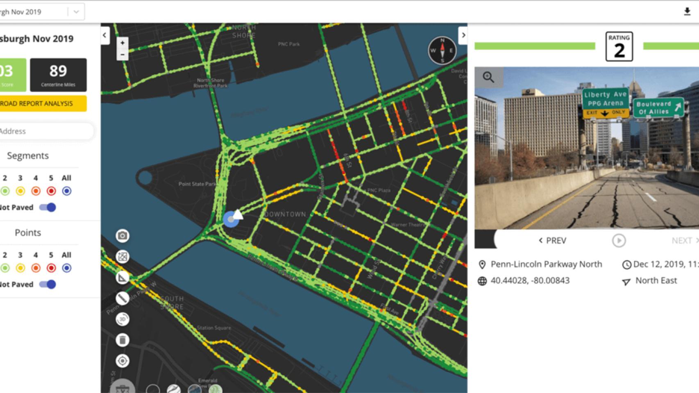Select the angle measurement tool icon

point(122,277)
